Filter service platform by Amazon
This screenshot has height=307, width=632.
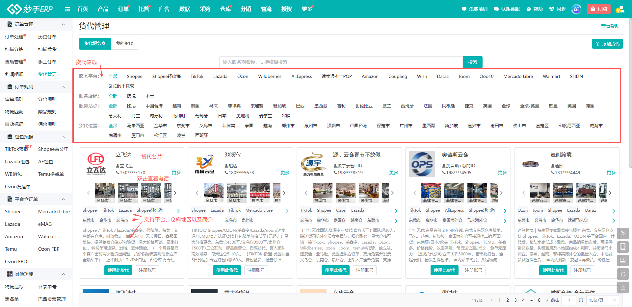point(370,76)
